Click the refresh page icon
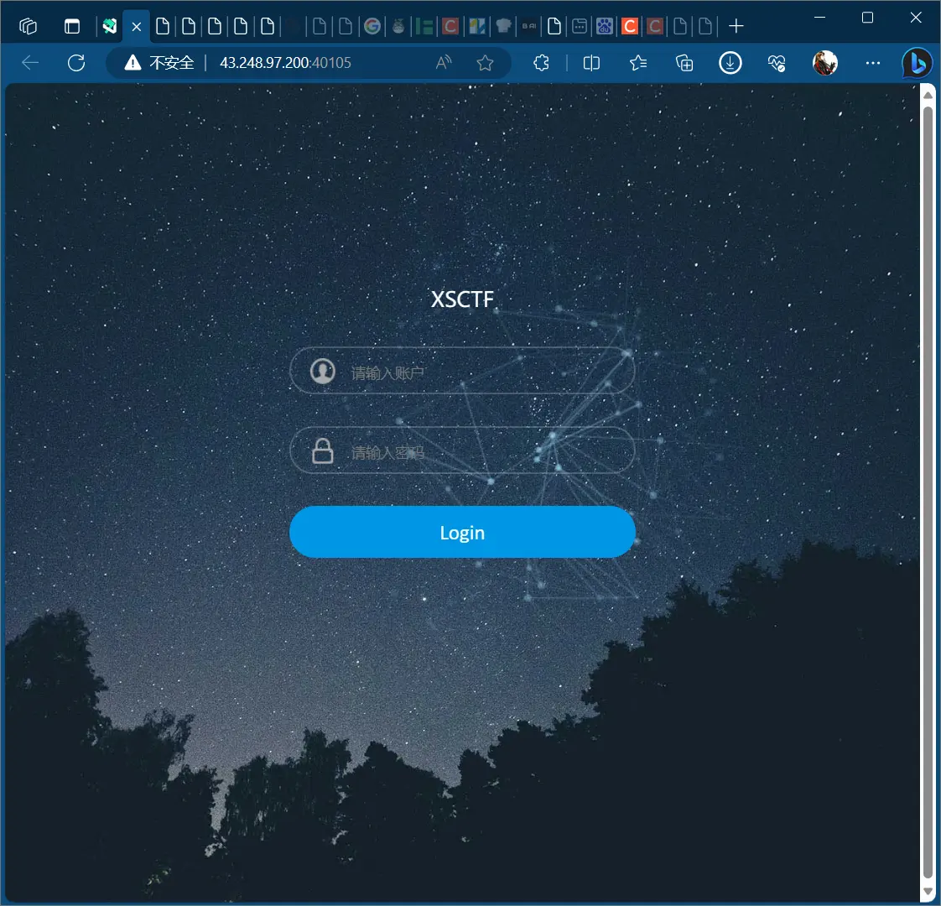The width and height of the screenshot is (941, 906). click(x=76, y=63)
